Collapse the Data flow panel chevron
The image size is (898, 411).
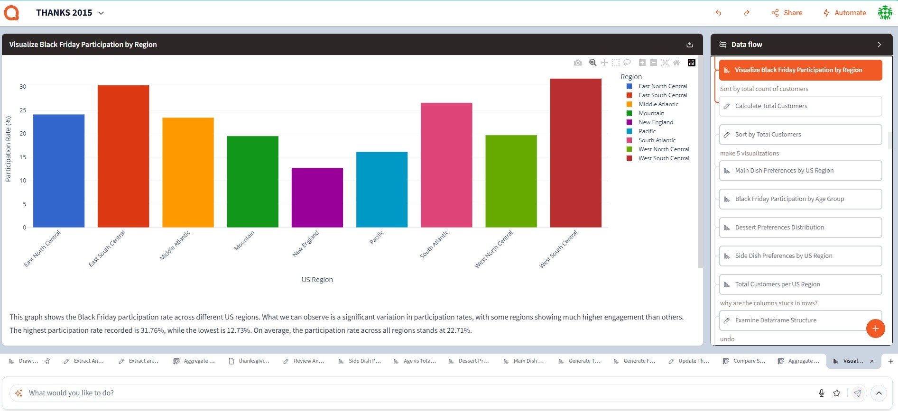tap(879, 45)
